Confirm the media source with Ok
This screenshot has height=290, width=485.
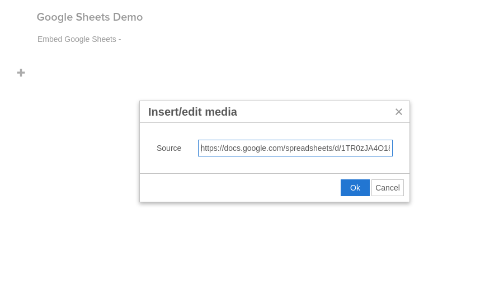[355, 188]
